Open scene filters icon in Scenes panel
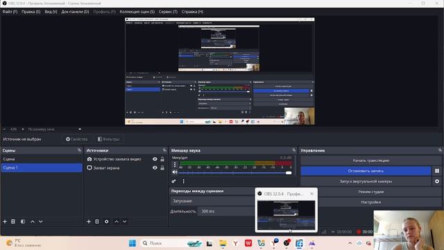The image size is (444, 250). click(23, 222)
